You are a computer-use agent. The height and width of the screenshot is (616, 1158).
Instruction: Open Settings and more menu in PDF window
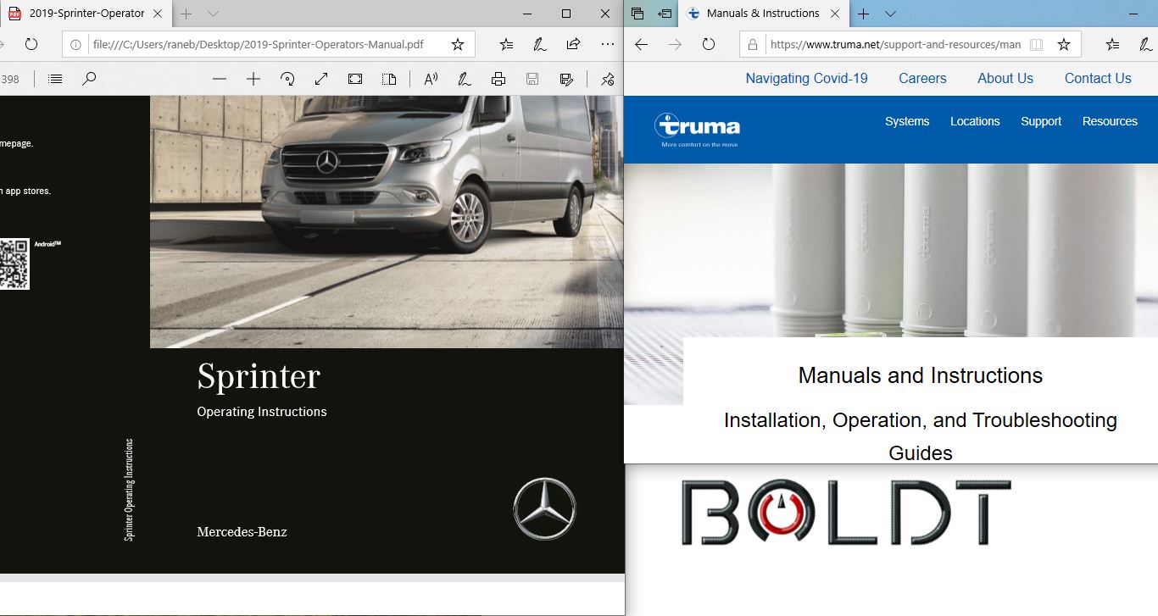click(x=607, y=44)
